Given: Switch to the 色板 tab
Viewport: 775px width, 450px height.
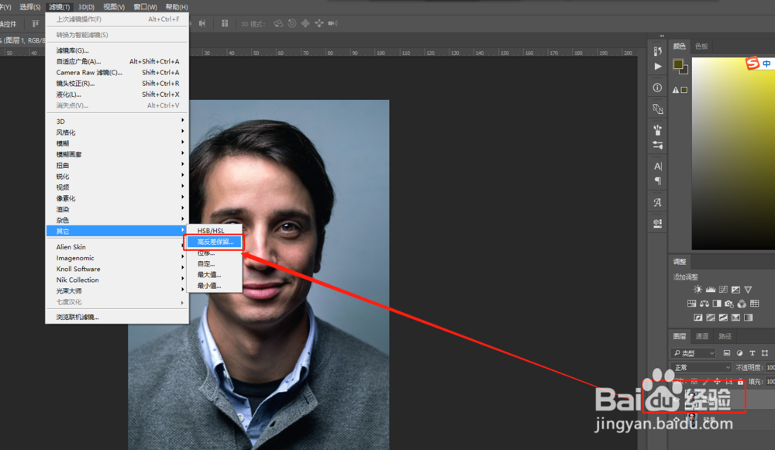Looking at the screenshot, I should coord(701,46).
